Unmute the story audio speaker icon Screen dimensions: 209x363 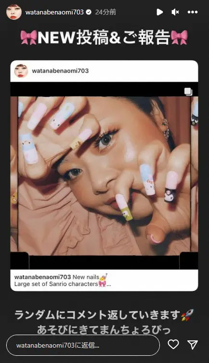[175, 12]
